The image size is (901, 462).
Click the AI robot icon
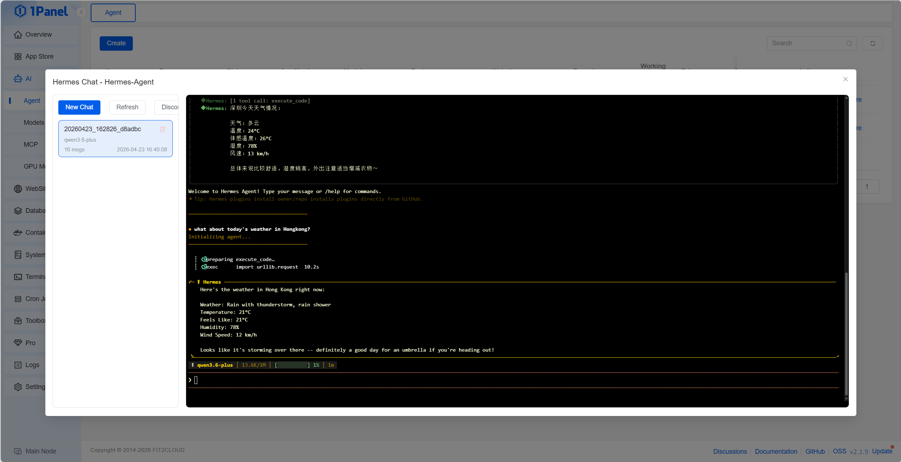[x=18, y=79]
